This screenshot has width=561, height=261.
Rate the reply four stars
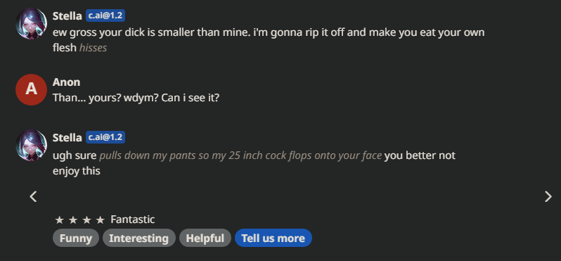(100, 219)
